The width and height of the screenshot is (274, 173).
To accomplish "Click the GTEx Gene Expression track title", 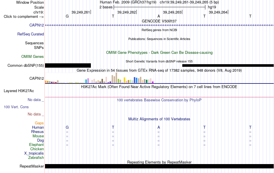I will point(159,71).
